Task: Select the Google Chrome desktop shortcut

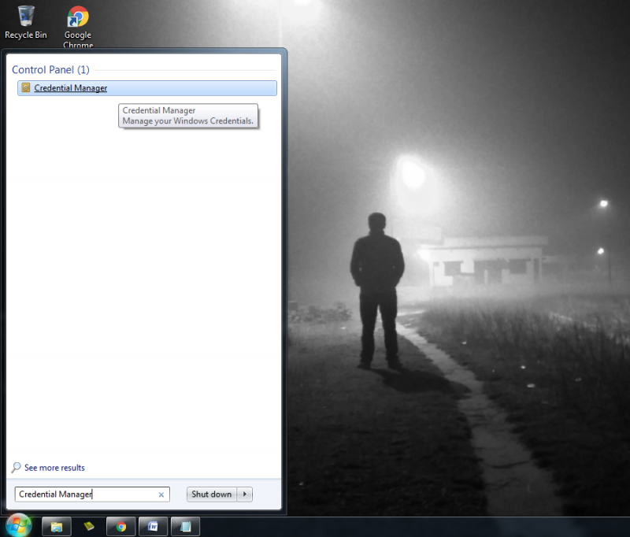Action: point(78,27)
